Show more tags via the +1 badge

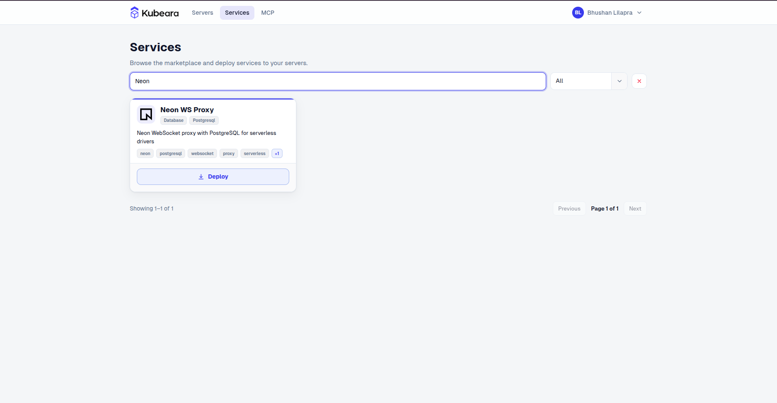pyautogui.click(x=277, y=153)
